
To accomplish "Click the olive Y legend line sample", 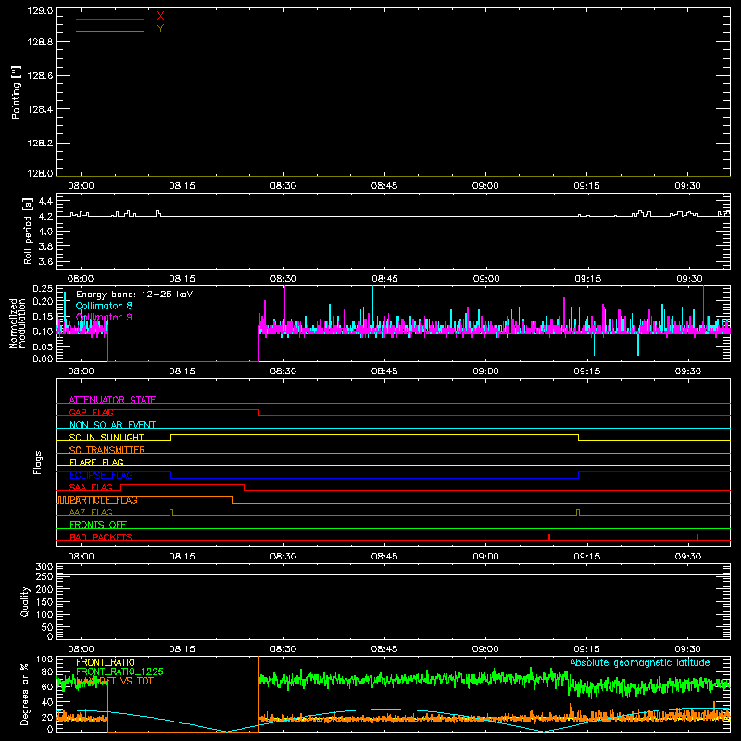I will 110,32.
